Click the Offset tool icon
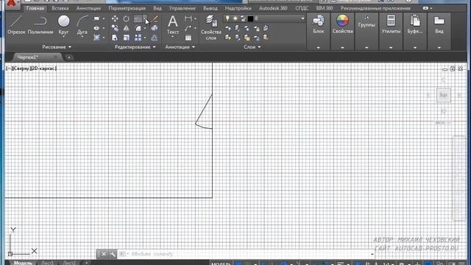Screen dimensions: 471x265 point(155,38)
